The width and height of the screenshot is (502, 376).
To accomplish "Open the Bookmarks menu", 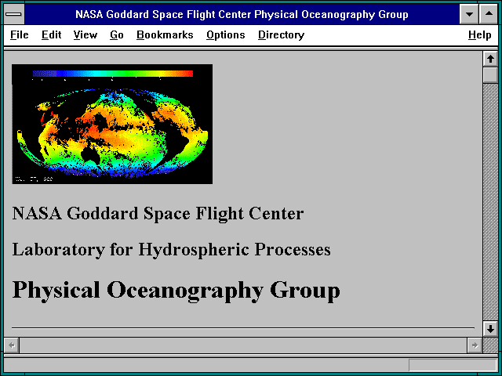I will tap(165, 34).
